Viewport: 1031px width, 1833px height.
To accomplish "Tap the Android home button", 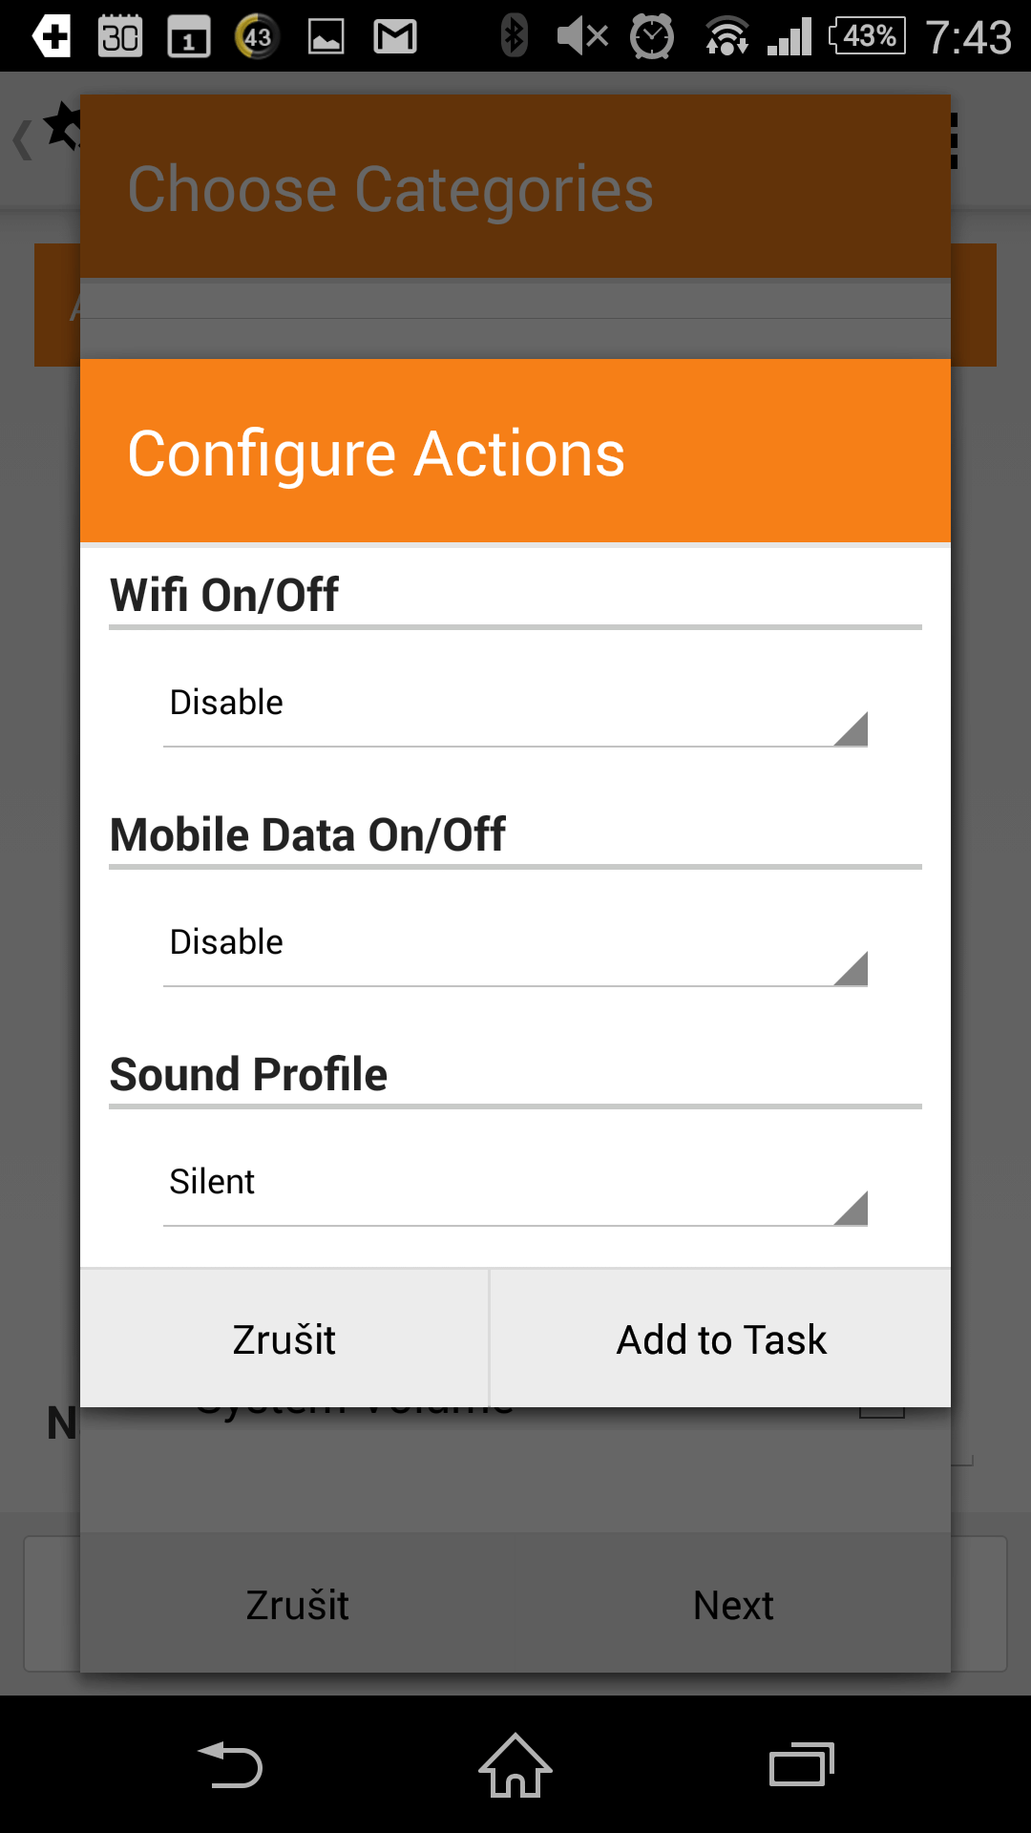I will click(x=515, y=1764).
